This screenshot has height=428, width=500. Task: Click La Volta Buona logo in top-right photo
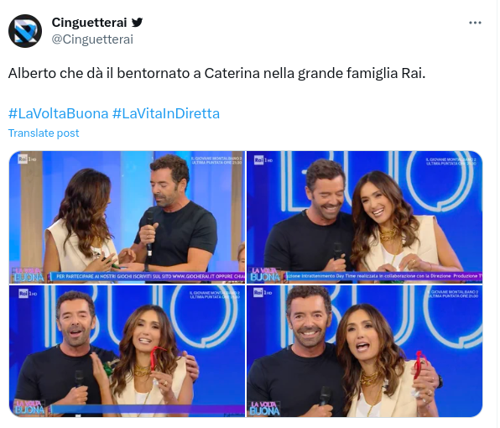[265, 274]
